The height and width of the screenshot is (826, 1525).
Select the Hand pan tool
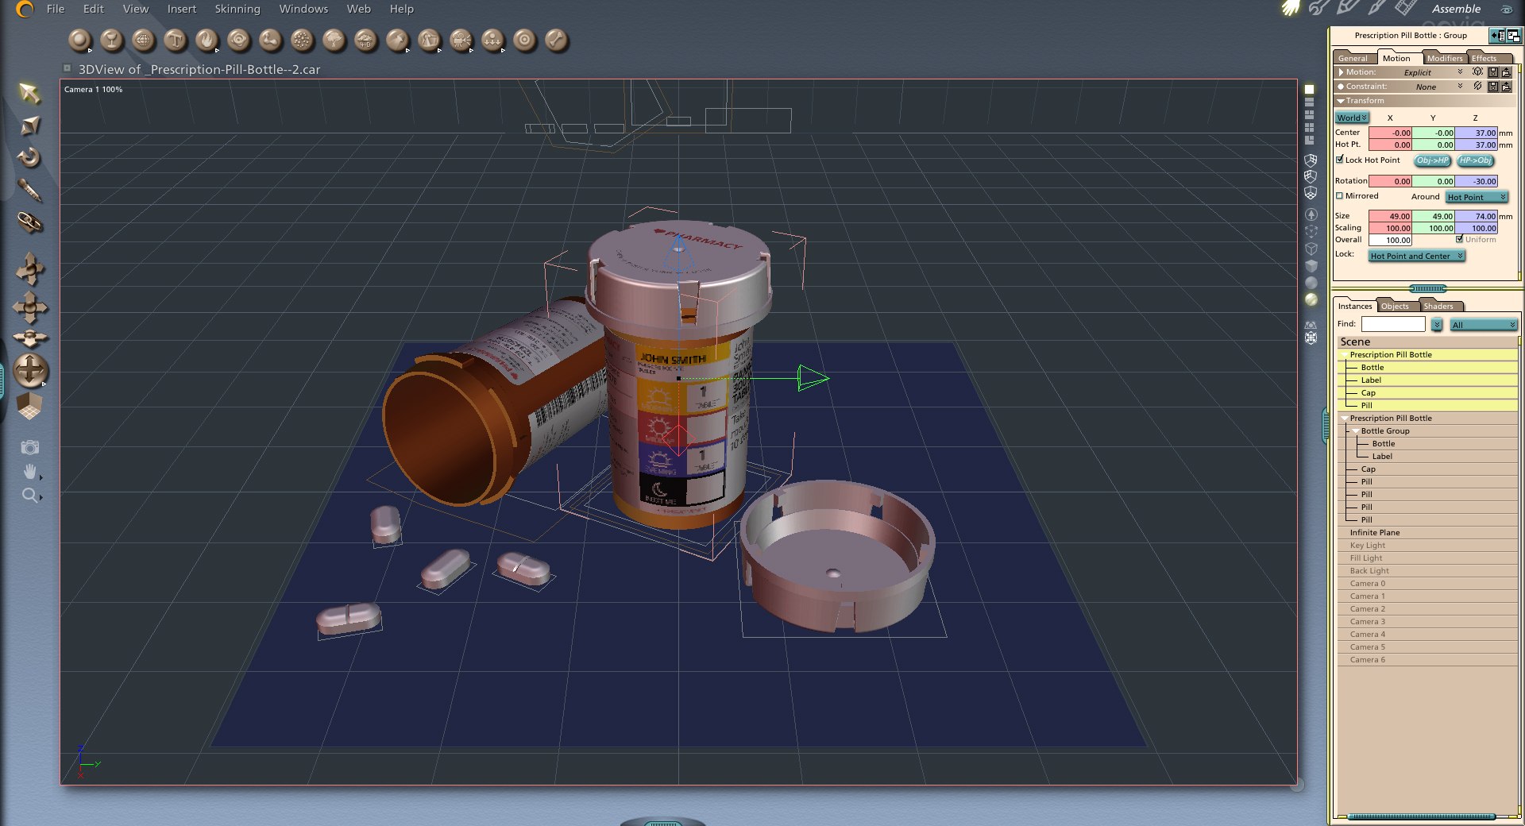click(x=29, y=472)
